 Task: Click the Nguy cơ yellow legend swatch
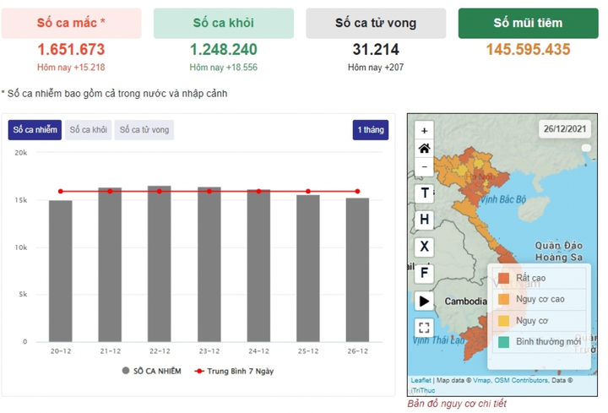tap(503, 321)
